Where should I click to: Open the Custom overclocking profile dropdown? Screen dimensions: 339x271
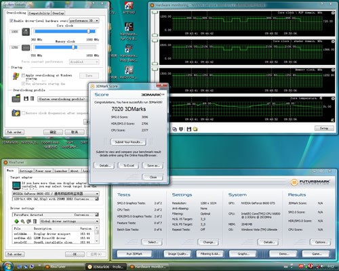coord(62,99)
